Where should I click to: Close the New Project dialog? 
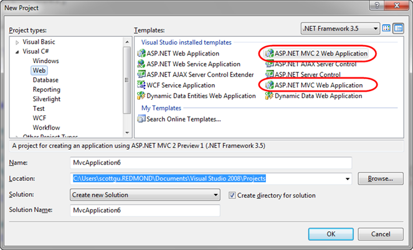[x=397, y=5]
